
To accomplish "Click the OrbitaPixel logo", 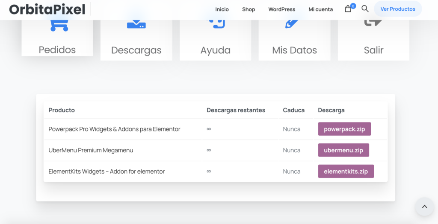I will tap(47, 9).
